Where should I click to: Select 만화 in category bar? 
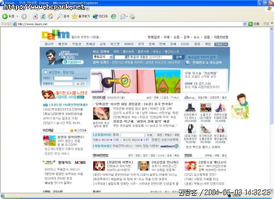(162, 44)
